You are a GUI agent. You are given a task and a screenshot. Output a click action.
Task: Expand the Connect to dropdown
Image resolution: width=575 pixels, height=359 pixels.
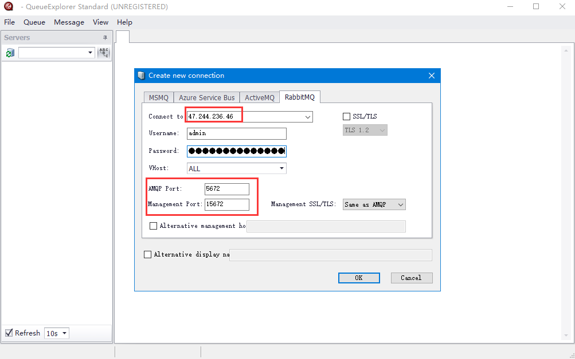(x=308, y=117)
